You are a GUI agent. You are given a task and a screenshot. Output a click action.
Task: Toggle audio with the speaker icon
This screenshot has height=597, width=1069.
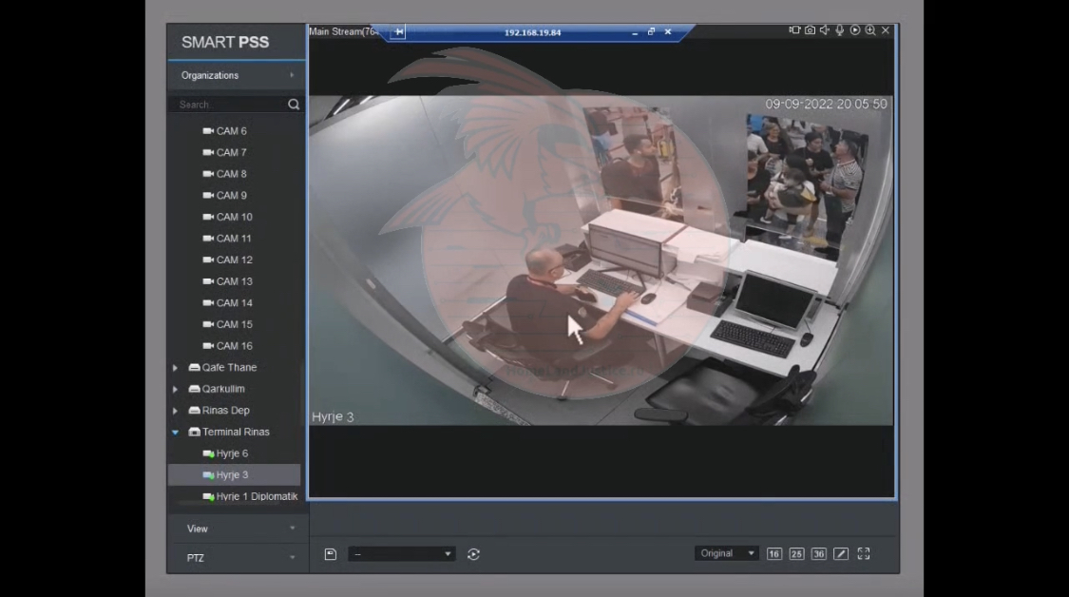pyautogui.click(x=825, y=31)
